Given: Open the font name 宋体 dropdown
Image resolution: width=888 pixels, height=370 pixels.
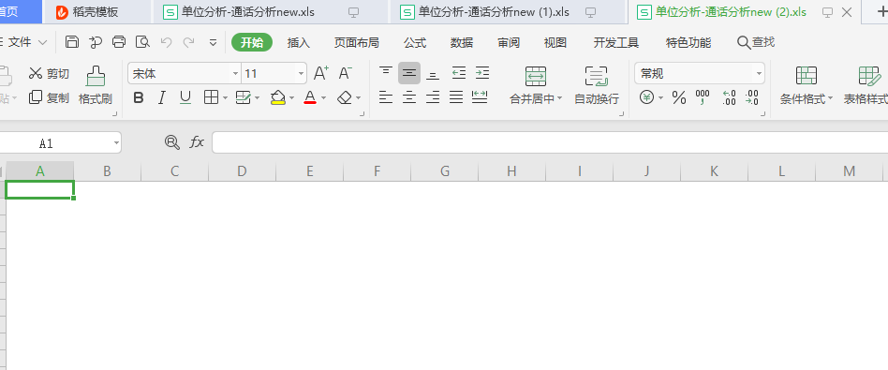Looking at the screenshot, I should coord(235,74).
